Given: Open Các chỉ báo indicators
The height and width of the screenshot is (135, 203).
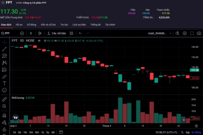Looking at the screenshot, I should click(57, 33).
